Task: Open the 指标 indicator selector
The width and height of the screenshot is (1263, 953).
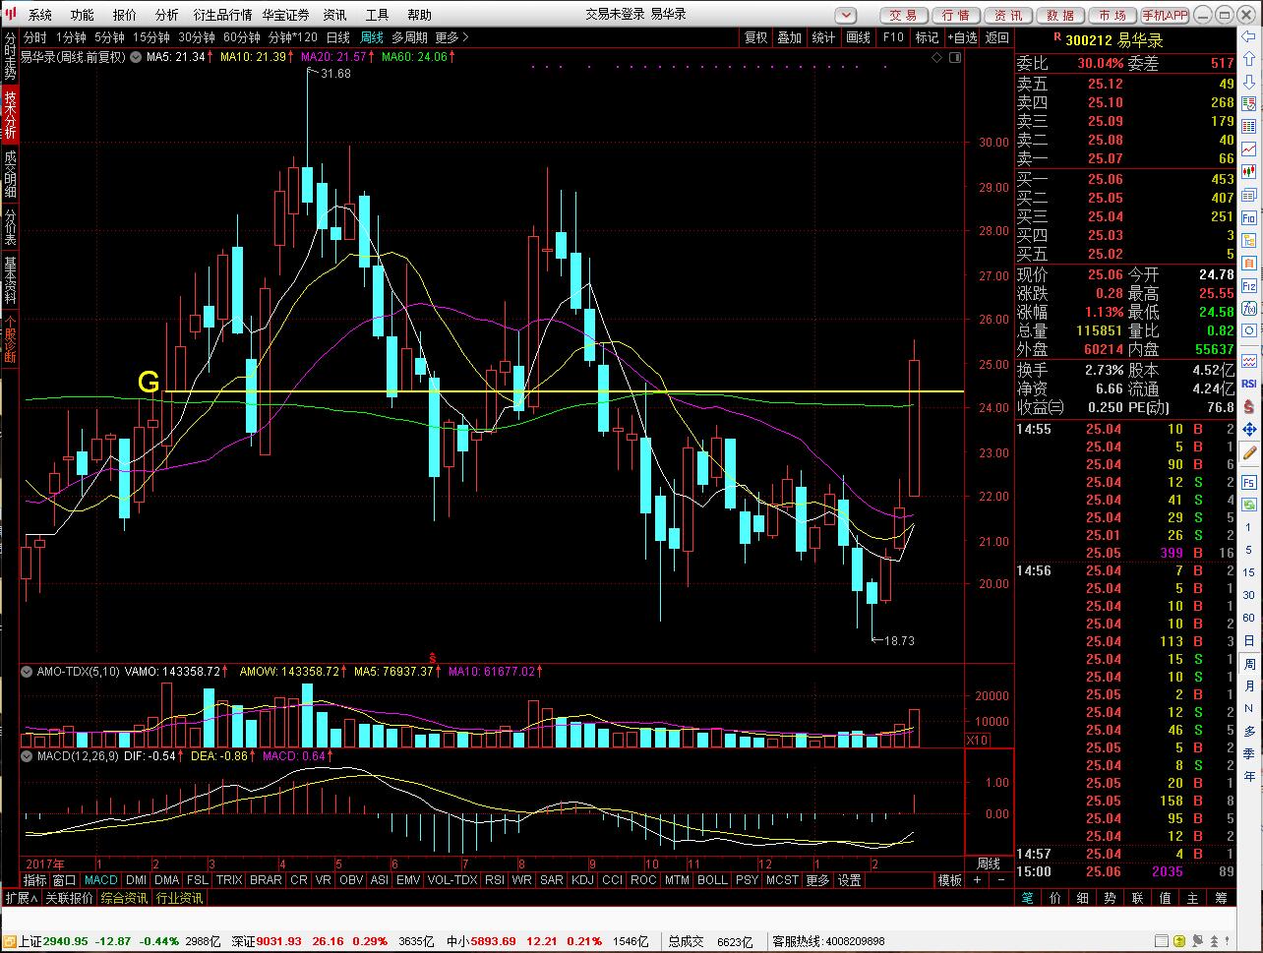Action: [34, 880]
